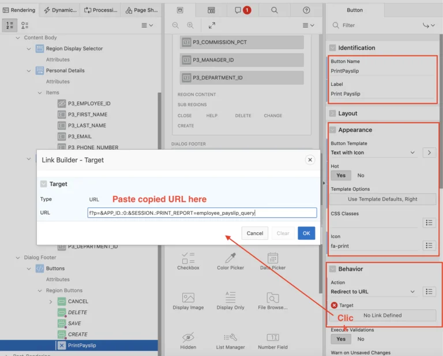Open the Page Search magnifier tab
Viewport: 443px width, 356px height.
click(275, 10)
